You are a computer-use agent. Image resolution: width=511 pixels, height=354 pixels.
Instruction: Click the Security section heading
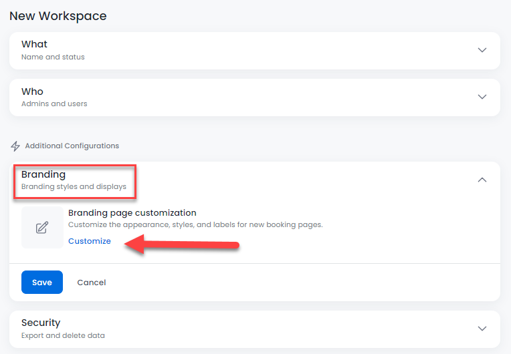point(41,323)
